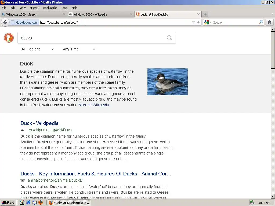Select the ducks at DuckDuckGo tab
Image resolution: width=275 pixels, height=206 pixels.
pyautogui.click(x=168, y=14)
